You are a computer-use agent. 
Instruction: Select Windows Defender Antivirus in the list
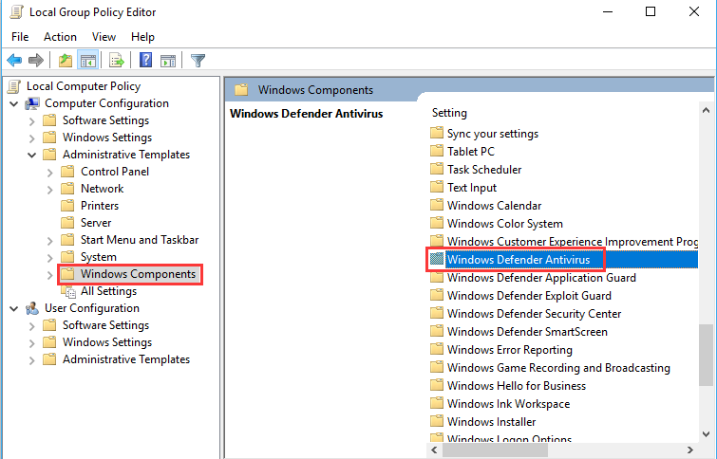tap(519, 260)
